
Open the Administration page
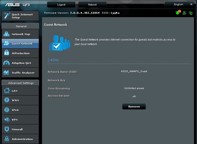[22, 139]
